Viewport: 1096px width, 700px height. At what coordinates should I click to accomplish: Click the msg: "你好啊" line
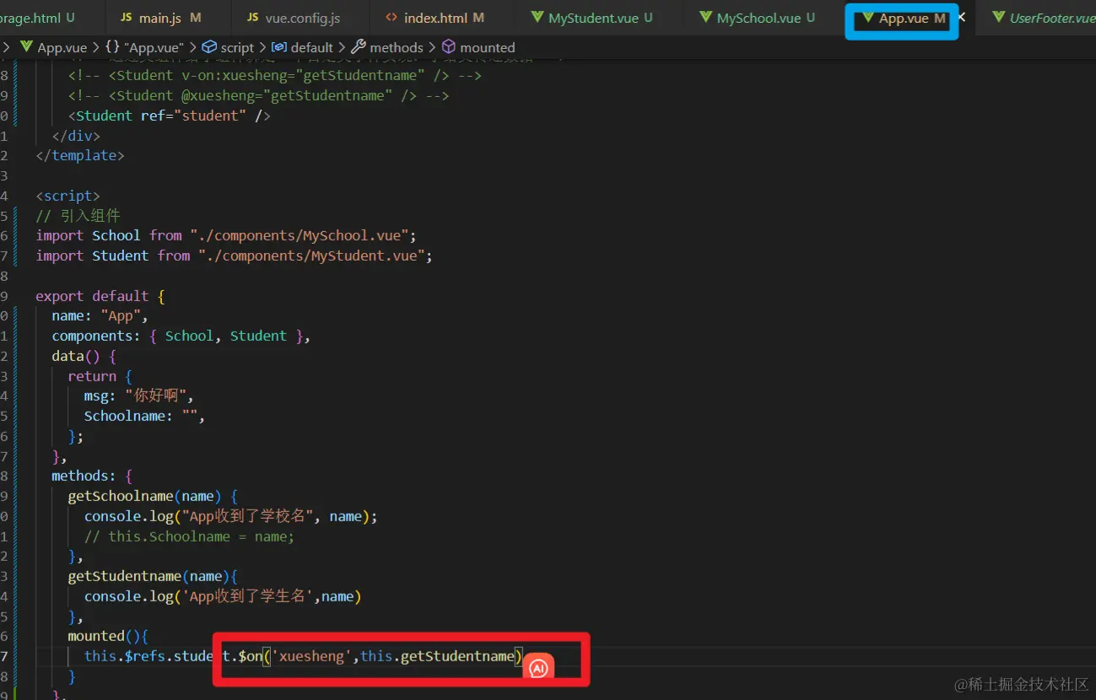click(139, 396)
